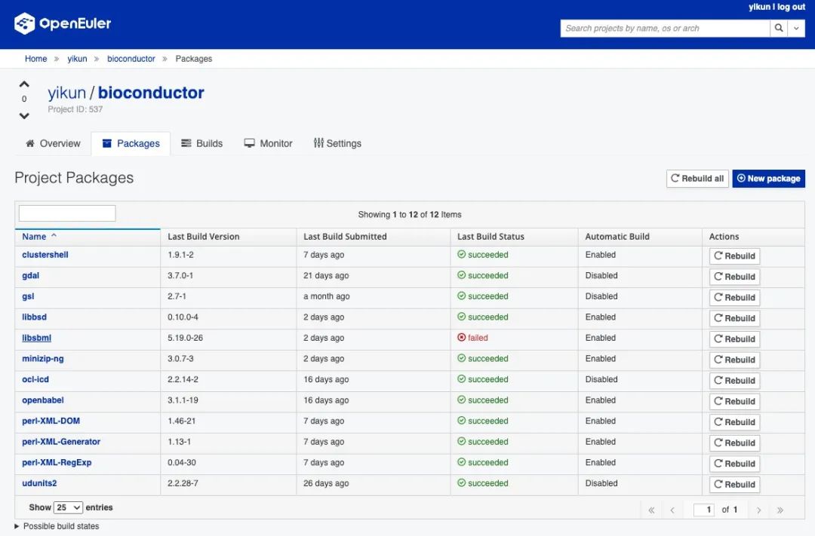Jump to first page of results
Image resolution: width=815 pixels, height=536 pixels.
(651, 510)
